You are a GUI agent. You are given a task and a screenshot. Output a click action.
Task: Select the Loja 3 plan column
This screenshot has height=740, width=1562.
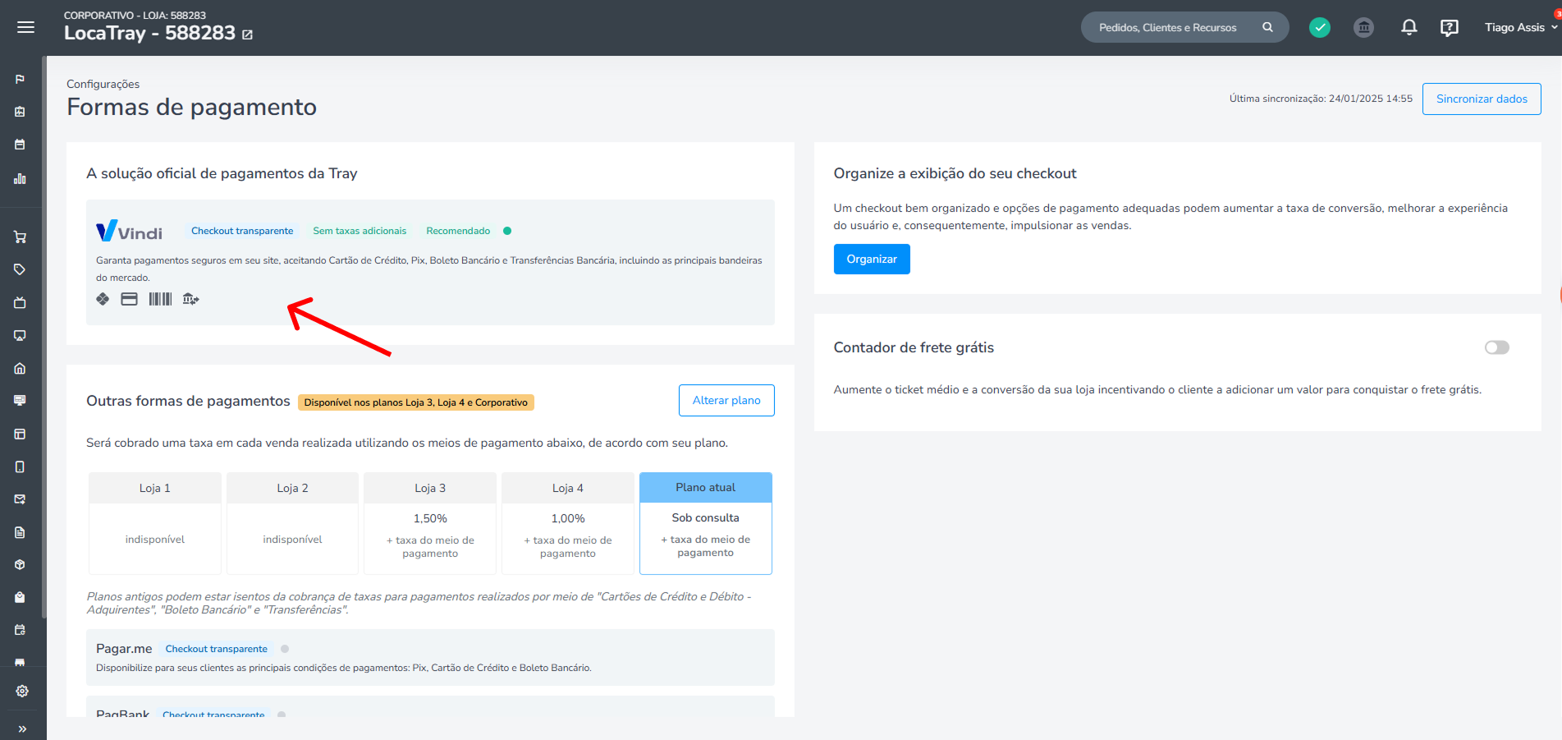pos(430,523)
